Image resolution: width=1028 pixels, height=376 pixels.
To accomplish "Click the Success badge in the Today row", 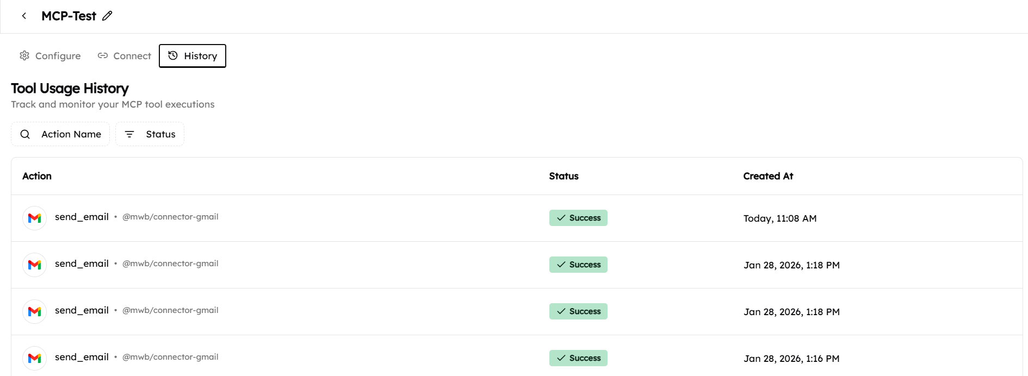I will pyautogui.click(x=578, y=218).
